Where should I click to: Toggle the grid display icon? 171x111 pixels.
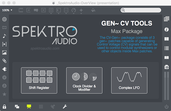[41, 107]
